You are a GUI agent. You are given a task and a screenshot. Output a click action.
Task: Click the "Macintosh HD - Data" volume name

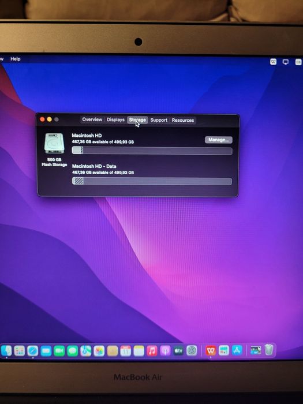(x=94, y=166)
